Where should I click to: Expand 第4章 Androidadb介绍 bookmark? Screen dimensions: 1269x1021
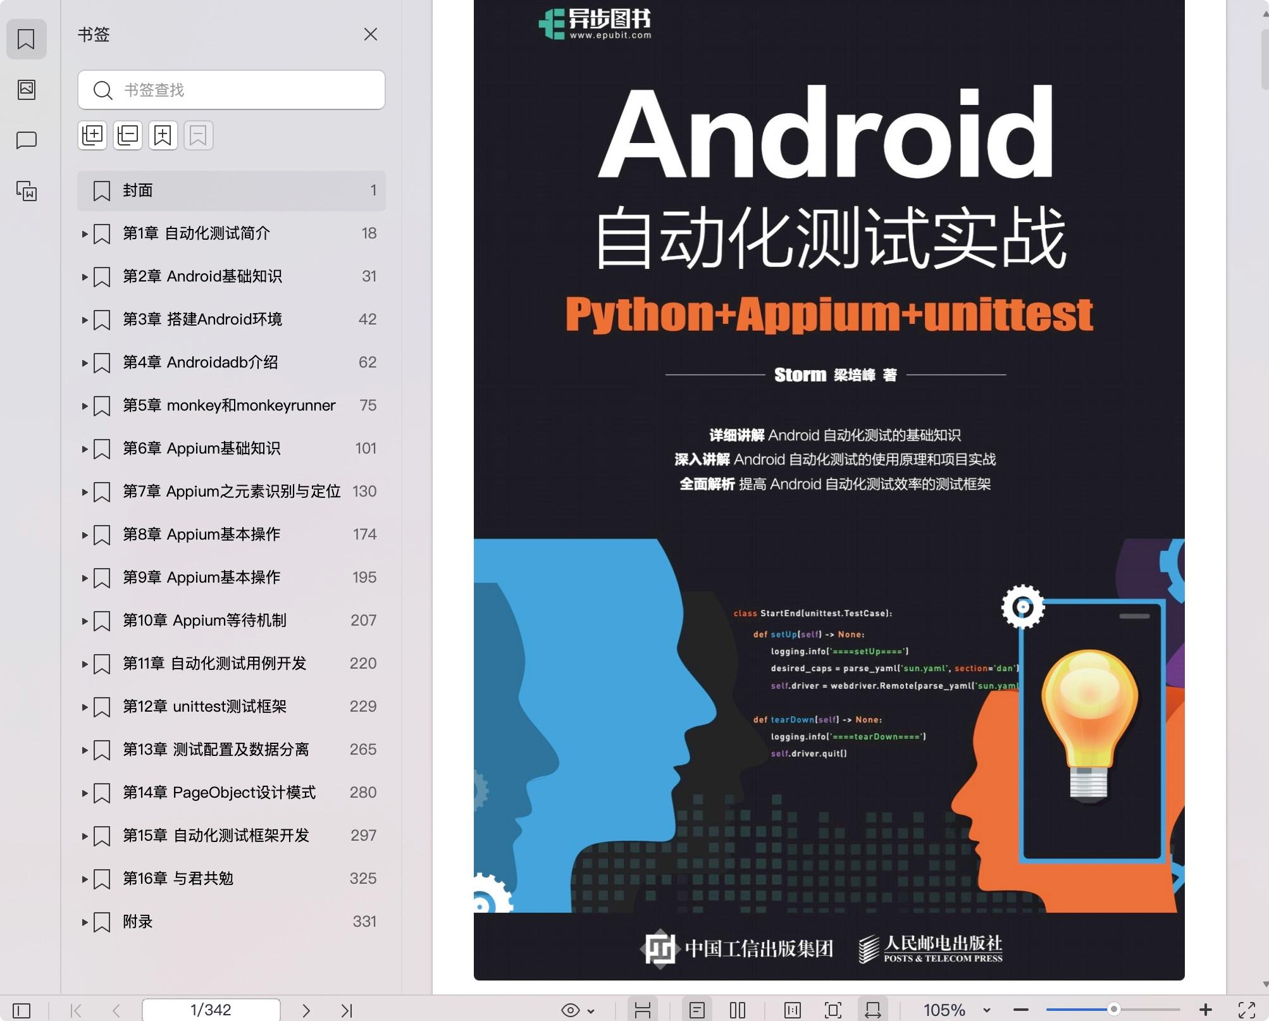(x=84, y=363)
